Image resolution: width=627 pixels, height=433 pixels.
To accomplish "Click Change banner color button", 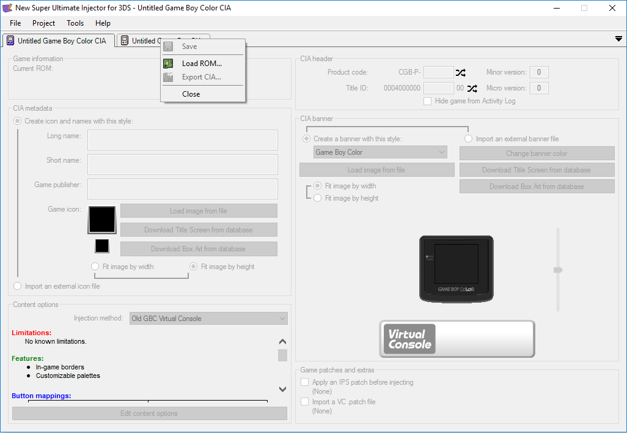I will pyautogui.click(x=537, y=154).
